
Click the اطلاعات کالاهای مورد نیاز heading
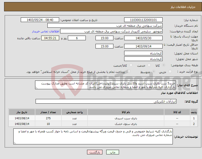point(179,93)
